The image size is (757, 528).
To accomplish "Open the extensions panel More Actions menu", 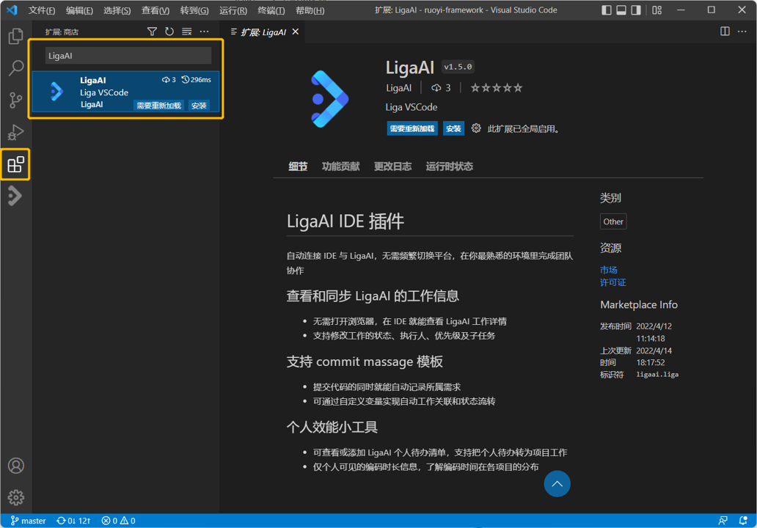I will tap(204, 32).
